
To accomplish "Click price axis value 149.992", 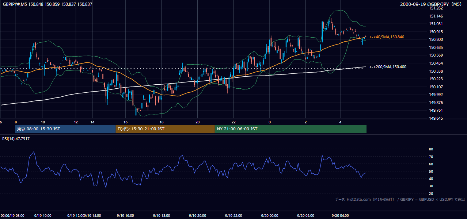I will coord(436,95).
